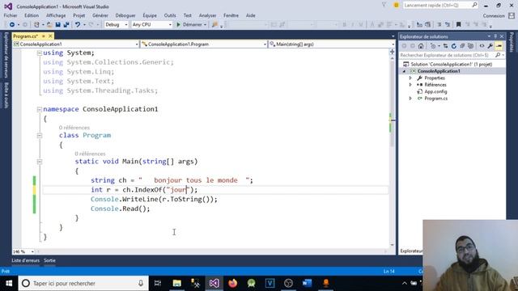
Task: Collapse the class Program outlining block
Action: coord(40,135)
